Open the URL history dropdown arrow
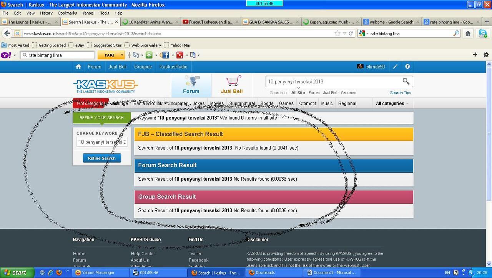The image size is (492, 278). (344, 33)
